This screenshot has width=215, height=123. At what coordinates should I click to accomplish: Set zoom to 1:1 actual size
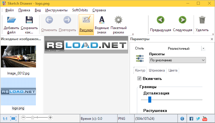click(5, 119)
